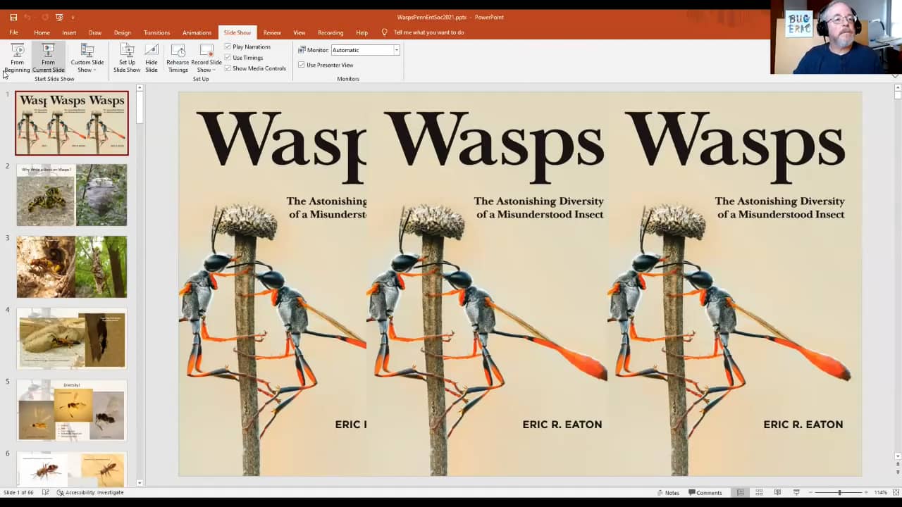Save the presentation with Save icon

[13, 17]
